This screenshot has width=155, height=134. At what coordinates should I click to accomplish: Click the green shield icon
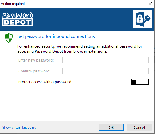9,38
